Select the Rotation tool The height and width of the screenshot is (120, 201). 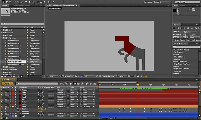pyautogui.click(x=15, y=2)
